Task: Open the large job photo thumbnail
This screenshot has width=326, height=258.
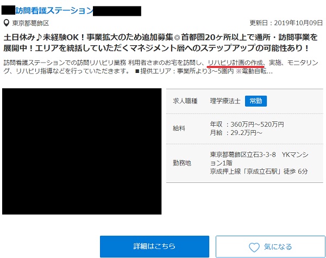Action: click(82, 151)
